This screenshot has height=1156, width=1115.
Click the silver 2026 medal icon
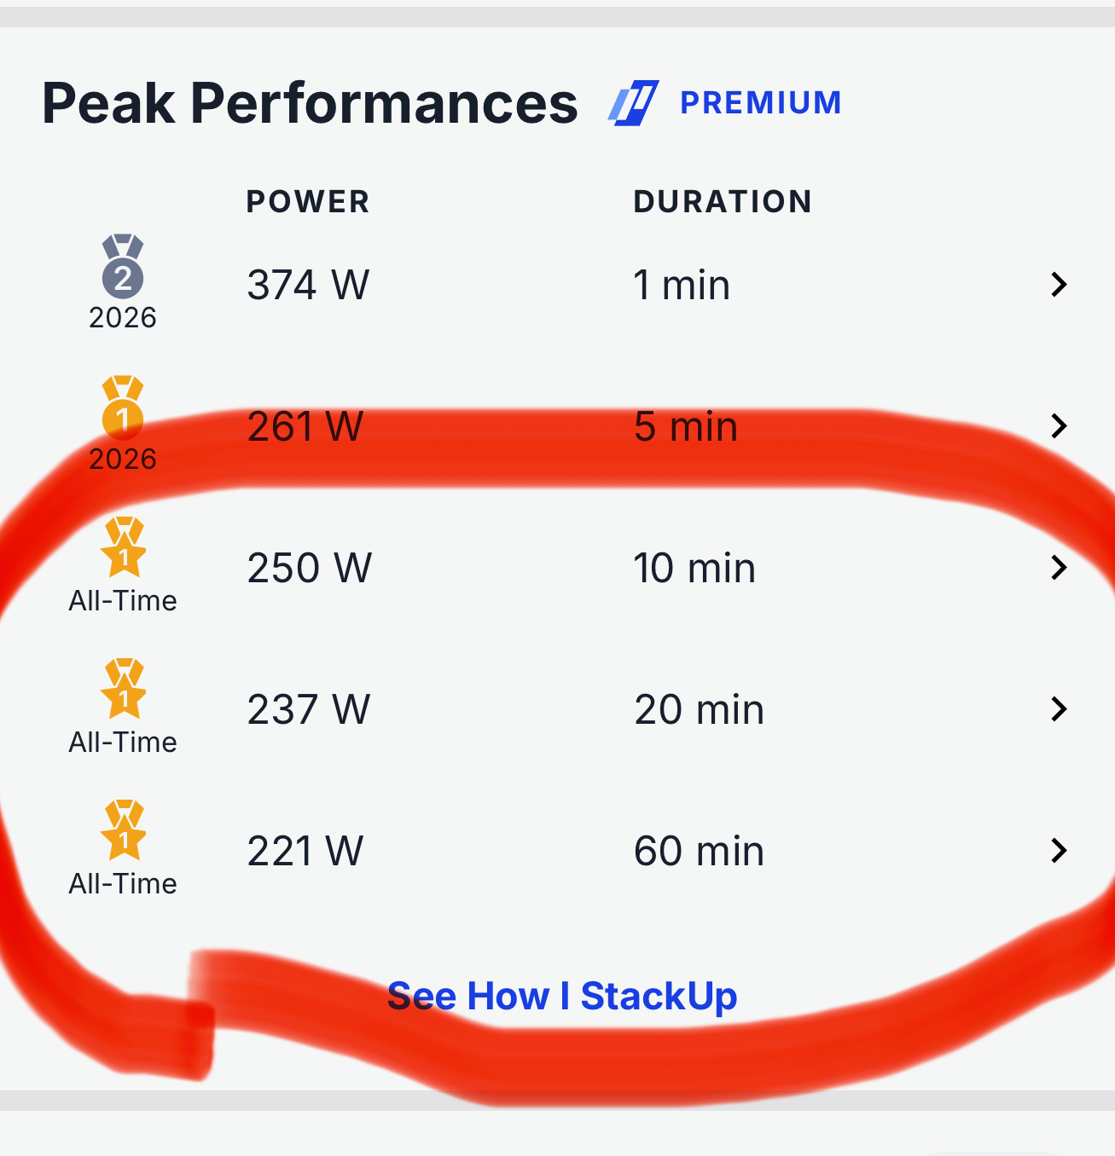click(x=123, y=266)
